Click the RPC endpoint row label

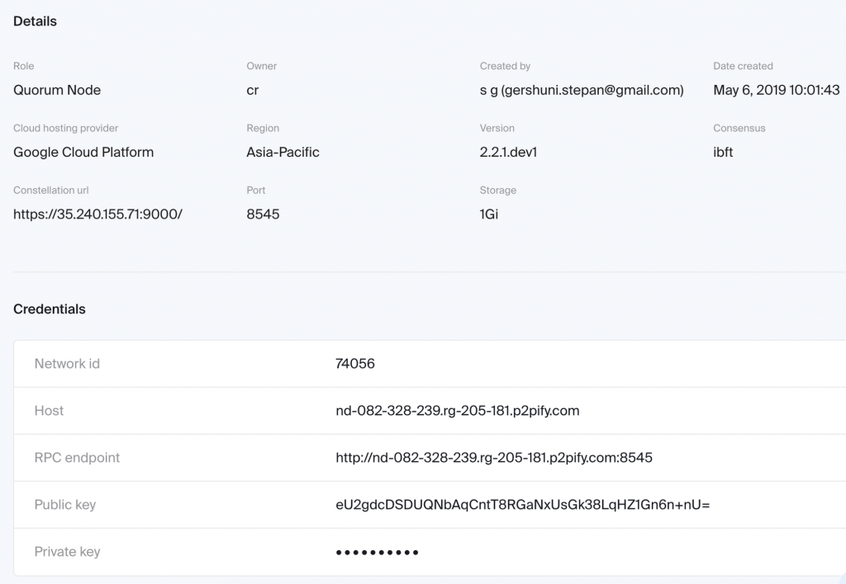[77, 458]
